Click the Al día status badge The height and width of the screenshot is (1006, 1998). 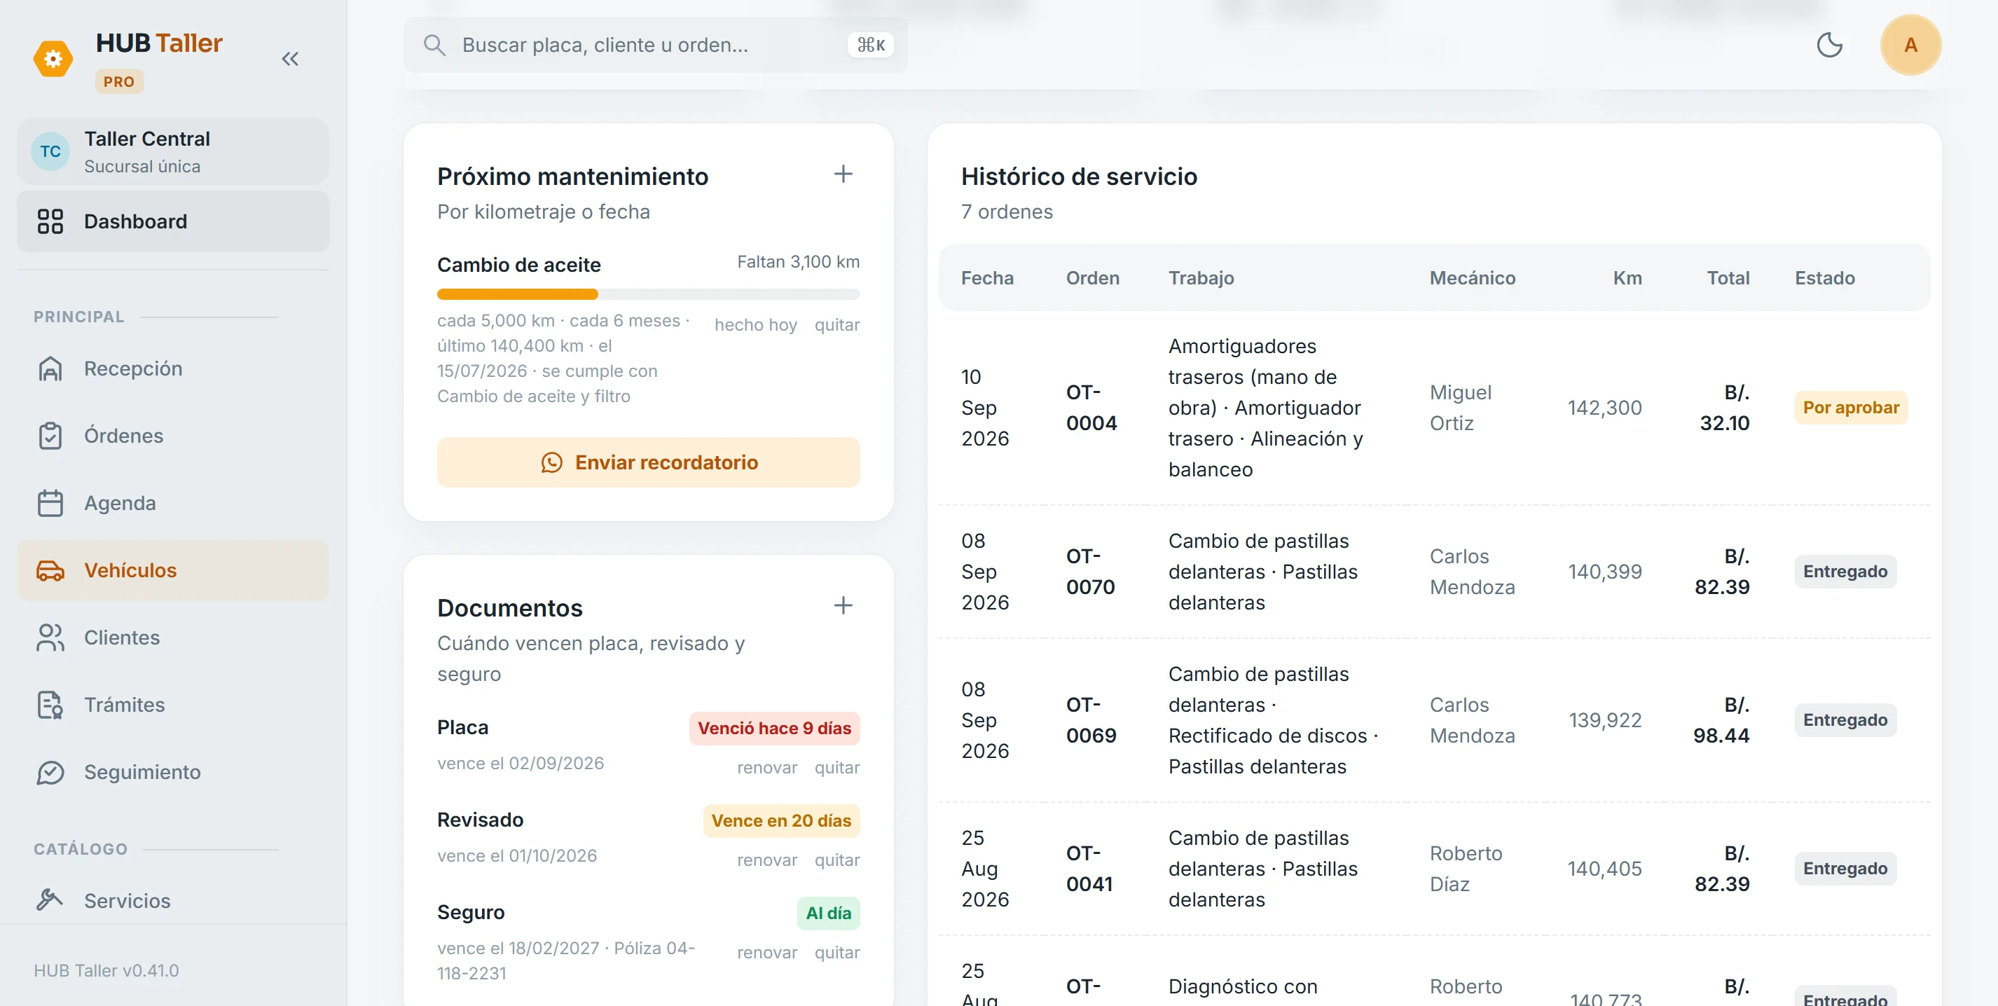click(x=828, y=913)
